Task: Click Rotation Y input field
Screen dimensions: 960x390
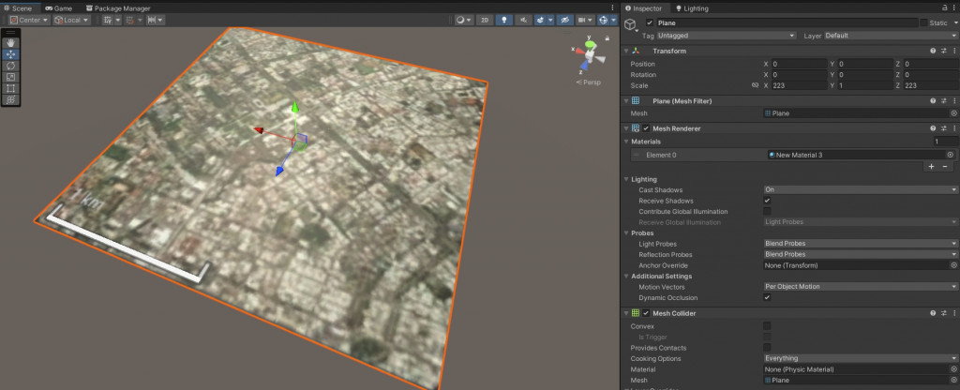Action: [865, 75]
